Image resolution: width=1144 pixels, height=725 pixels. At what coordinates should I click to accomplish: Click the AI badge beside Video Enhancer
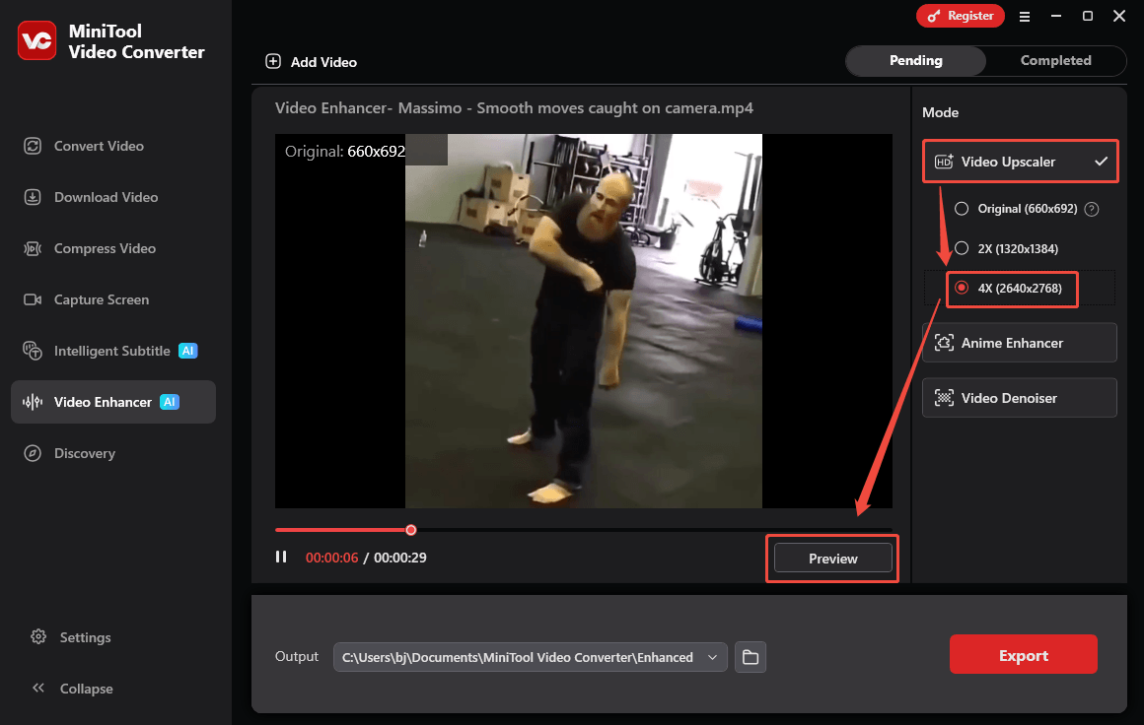click(x=170, y=402)
